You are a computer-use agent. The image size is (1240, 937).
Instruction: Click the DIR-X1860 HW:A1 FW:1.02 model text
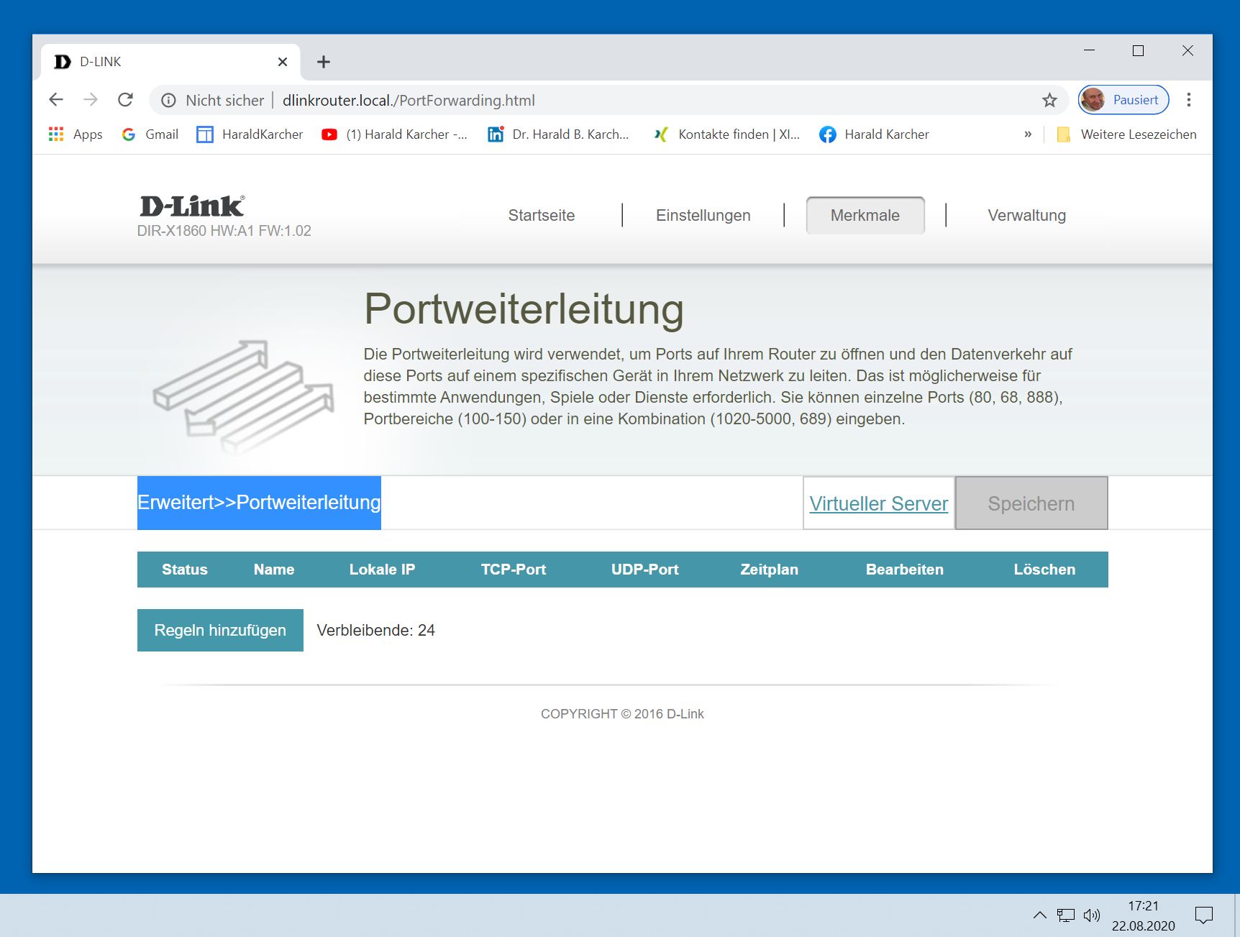[224, 231]
